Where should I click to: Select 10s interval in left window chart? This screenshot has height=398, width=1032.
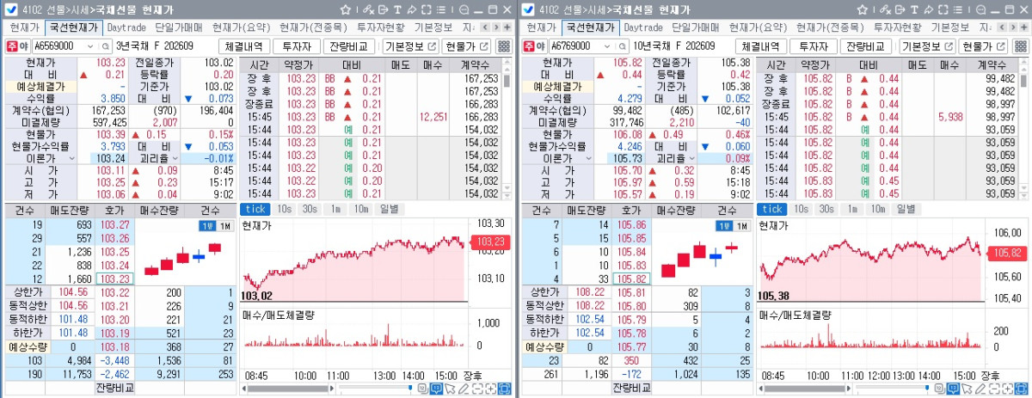[284, 209]
